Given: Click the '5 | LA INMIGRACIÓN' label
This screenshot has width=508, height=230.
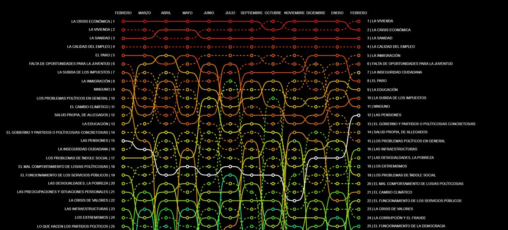Looking at the screenshot, I should (x=384, y=55).
